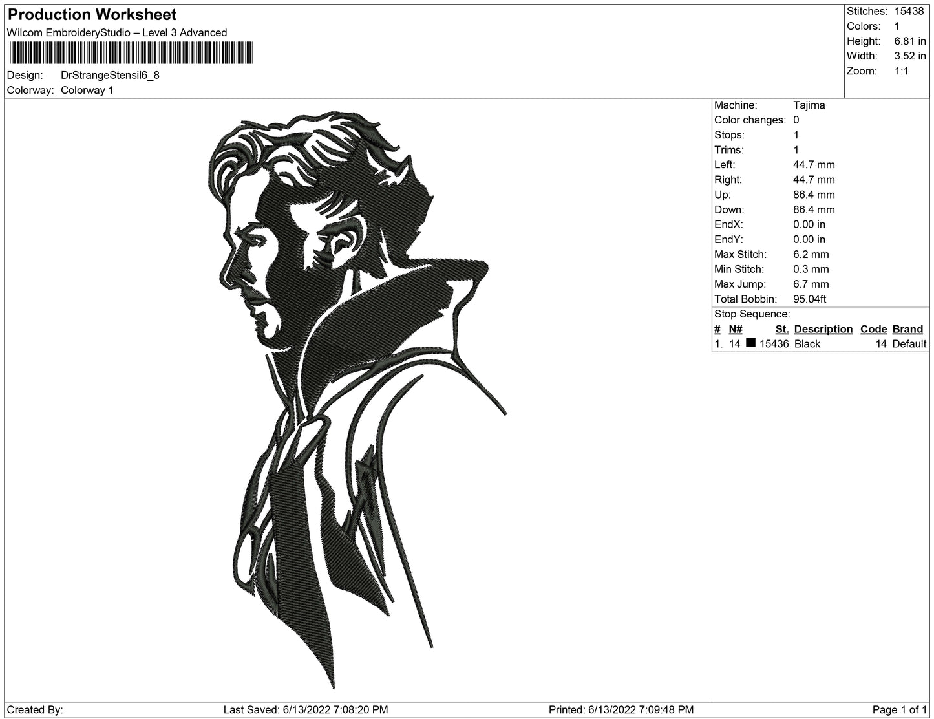Select the Color changes value "0"

point(796,120)
